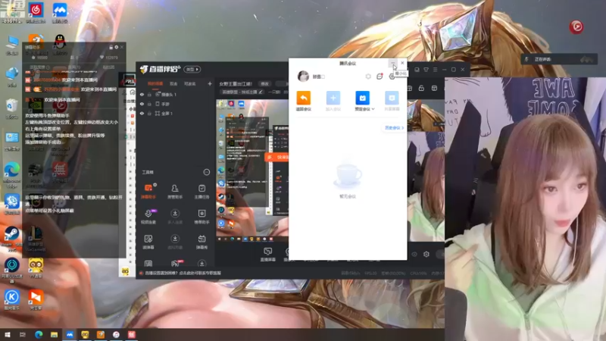Toggle the lock on the 摄像头 1 source

coord(149,94)
